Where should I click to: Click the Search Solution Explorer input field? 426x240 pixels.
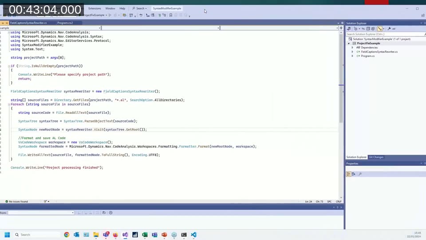tap(384, 34)
